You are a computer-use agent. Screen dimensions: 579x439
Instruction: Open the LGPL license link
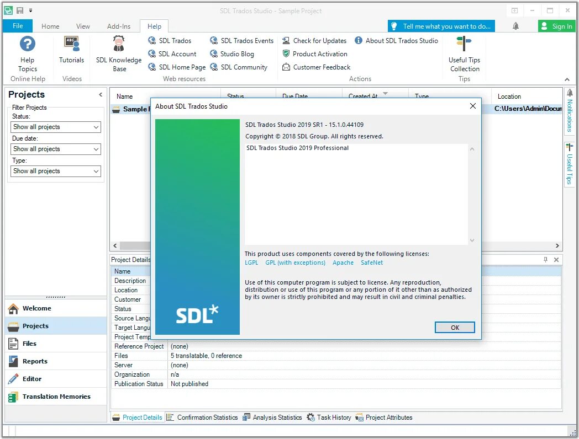(x=251, y=263)
